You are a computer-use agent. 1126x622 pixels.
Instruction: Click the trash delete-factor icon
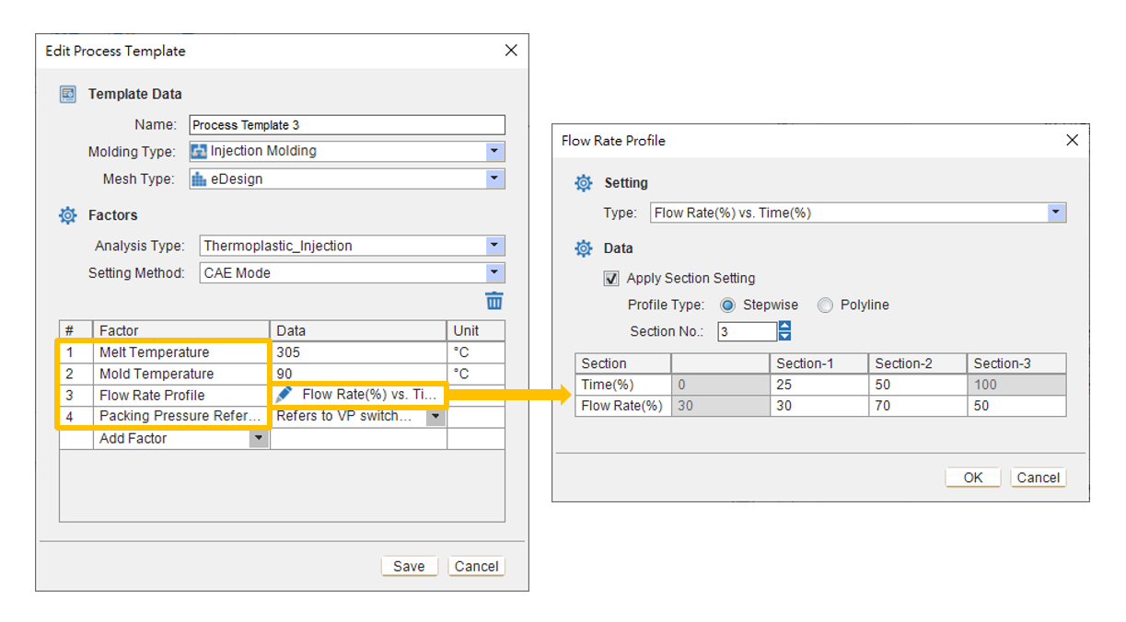tap(494, 301)
